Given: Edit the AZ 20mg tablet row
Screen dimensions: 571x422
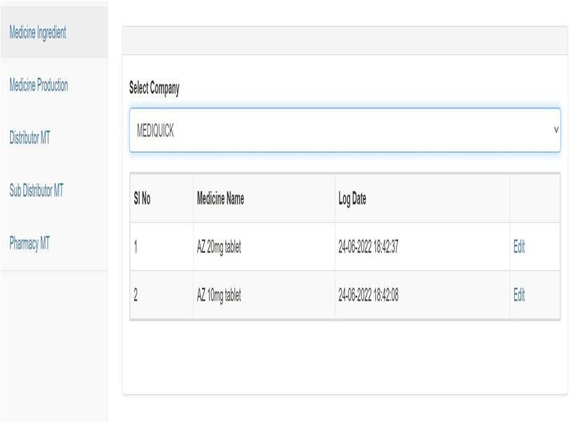Looking at the screenshot, I should (x=519, y=247).
